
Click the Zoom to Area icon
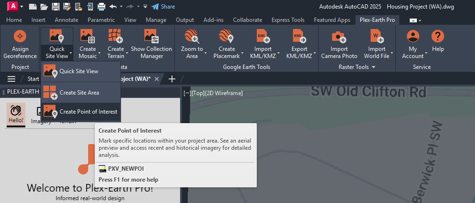pos(192,36)
